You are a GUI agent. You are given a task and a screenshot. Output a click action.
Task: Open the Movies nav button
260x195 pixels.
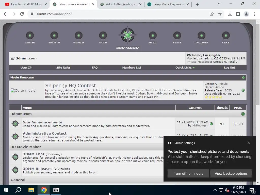tap(30, 37)
